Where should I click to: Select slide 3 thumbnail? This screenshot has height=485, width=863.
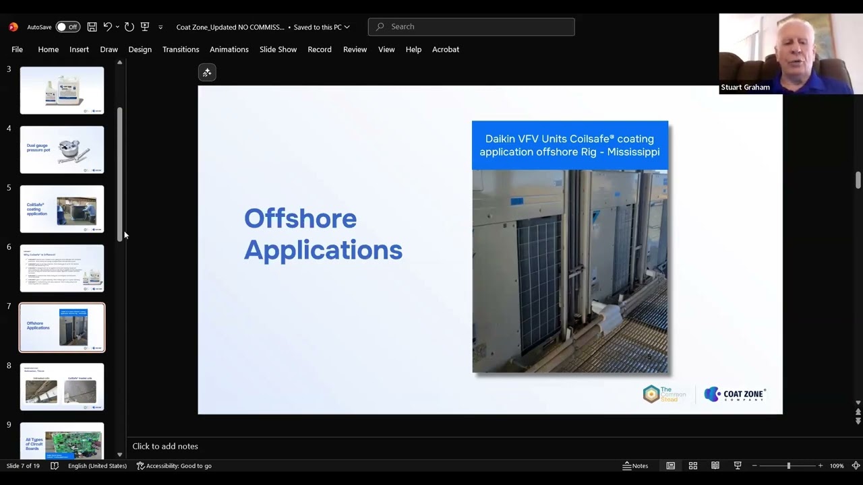point(62,90)
